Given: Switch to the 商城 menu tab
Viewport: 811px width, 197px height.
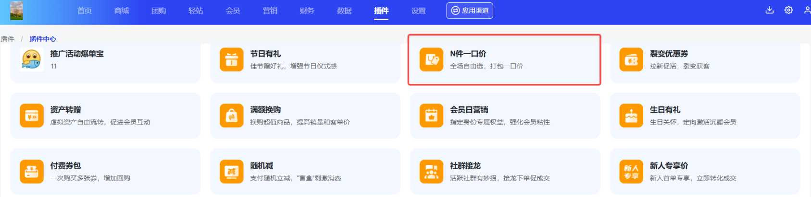Looking at the screenshot, I should point(122,11).
